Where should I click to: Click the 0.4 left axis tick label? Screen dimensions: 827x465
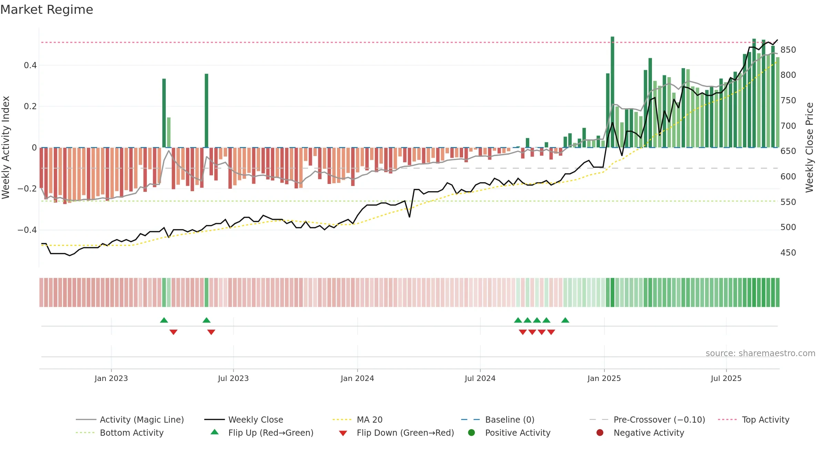click(x=30, y=65)
